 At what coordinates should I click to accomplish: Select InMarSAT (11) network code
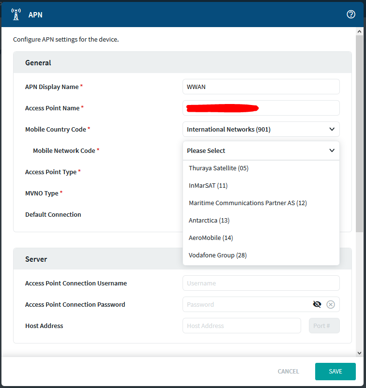208,185
